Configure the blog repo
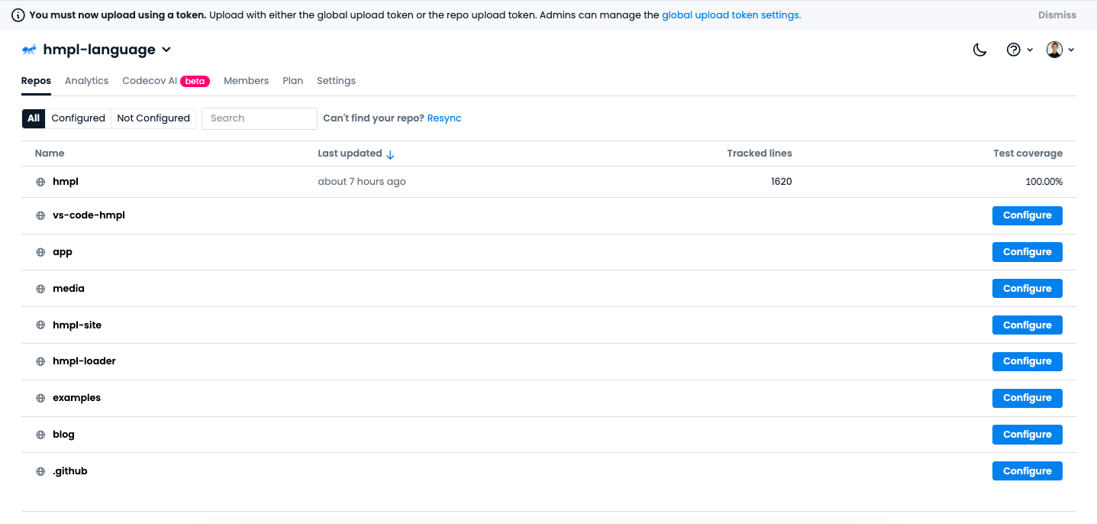 click(1027, 435)
